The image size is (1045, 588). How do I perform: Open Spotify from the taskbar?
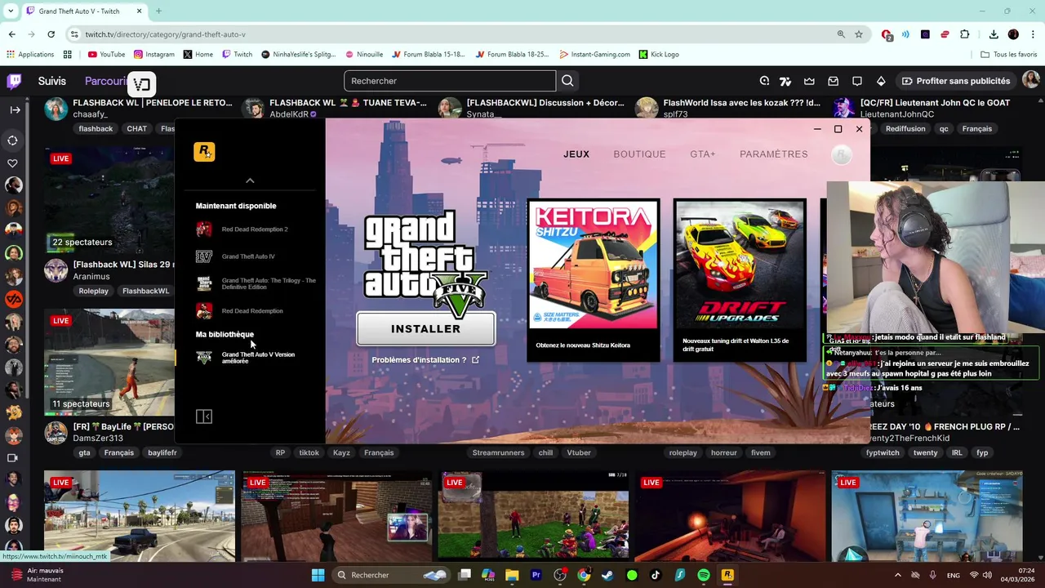tap(704, 575)
